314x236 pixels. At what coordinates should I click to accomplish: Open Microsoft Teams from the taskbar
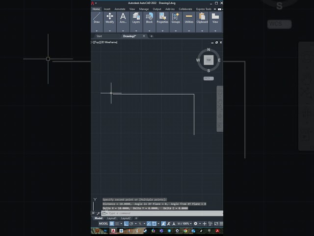coord(161,231)
